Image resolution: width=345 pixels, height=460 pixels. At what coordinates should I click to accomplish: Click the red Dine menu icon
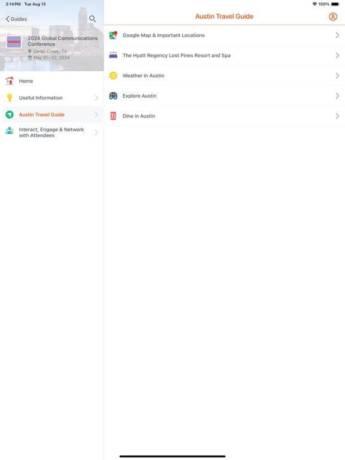coord(113,116)
